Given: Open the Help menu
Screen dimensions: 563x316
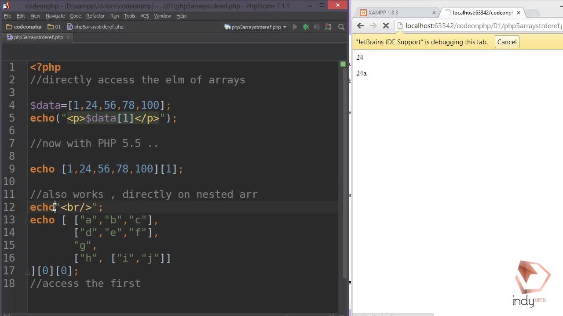Looking at the screenshot, I should coord(181,16).
